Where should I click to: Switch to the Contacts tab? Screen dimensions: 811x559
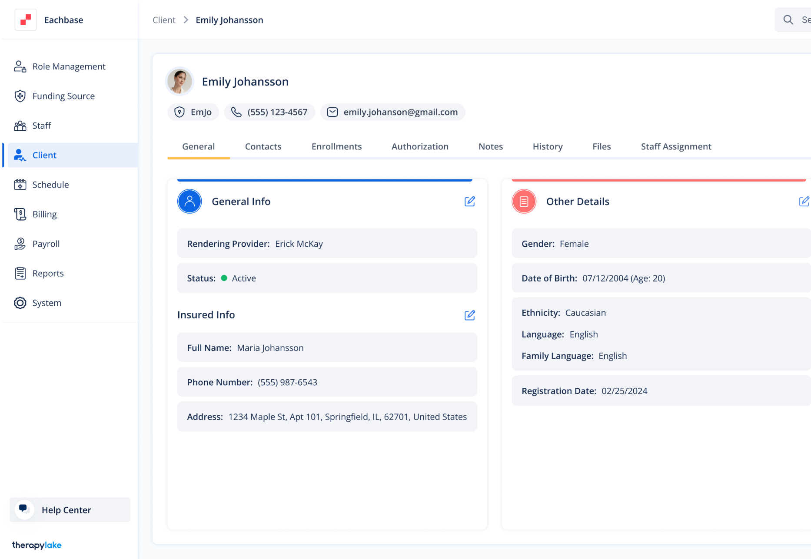263,147
